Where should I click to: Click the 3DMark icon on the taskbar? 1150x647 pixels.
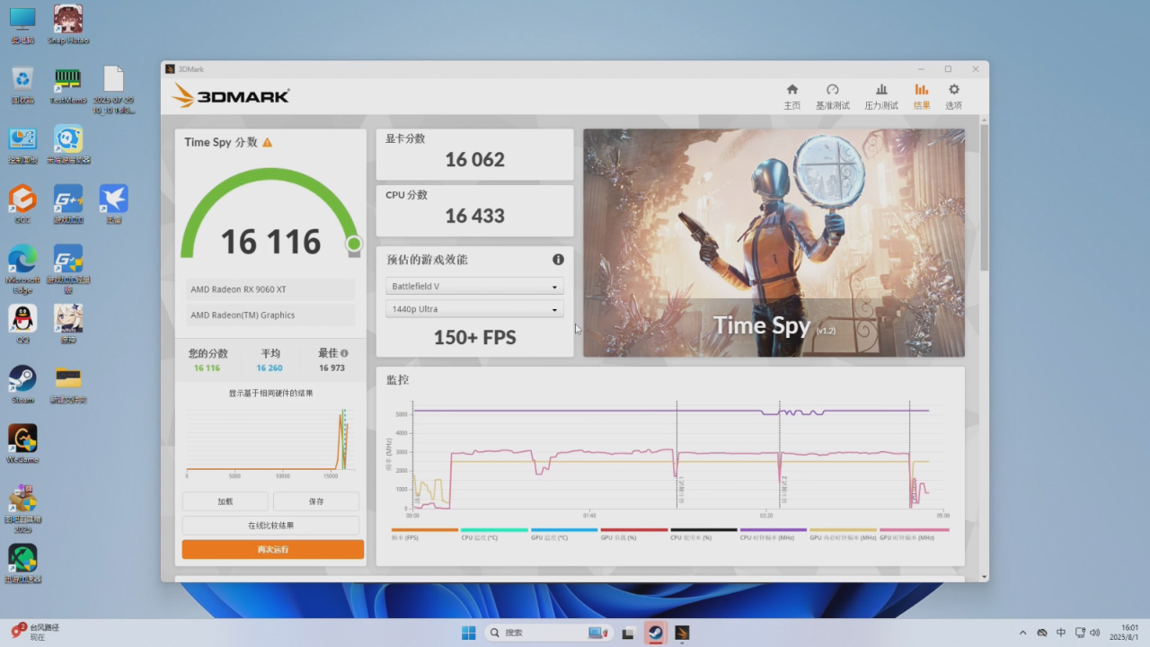(682, 633)
